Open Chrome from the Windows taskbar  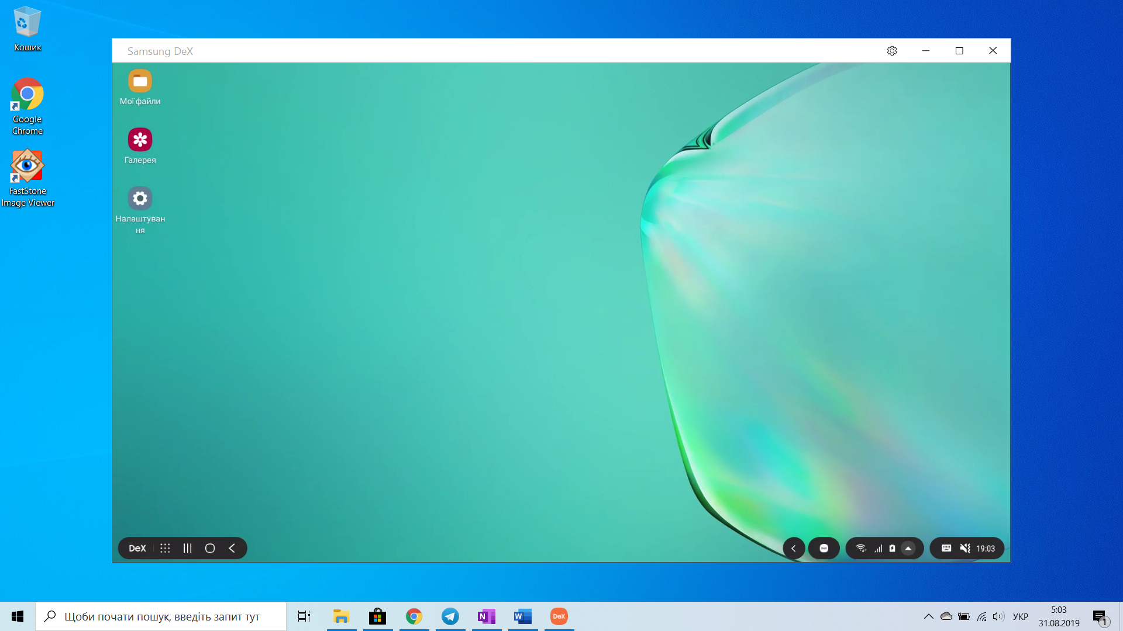click(414, 616)
